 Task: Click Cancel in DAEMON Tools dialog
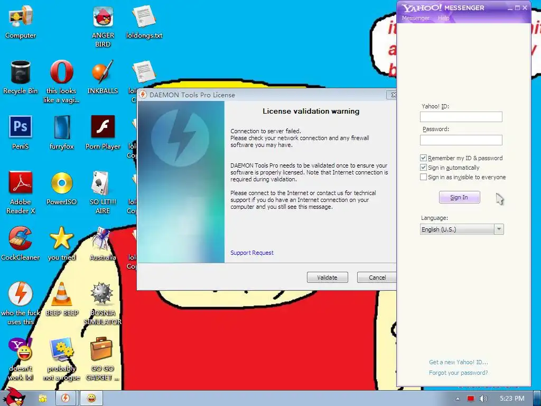(376, 277)
